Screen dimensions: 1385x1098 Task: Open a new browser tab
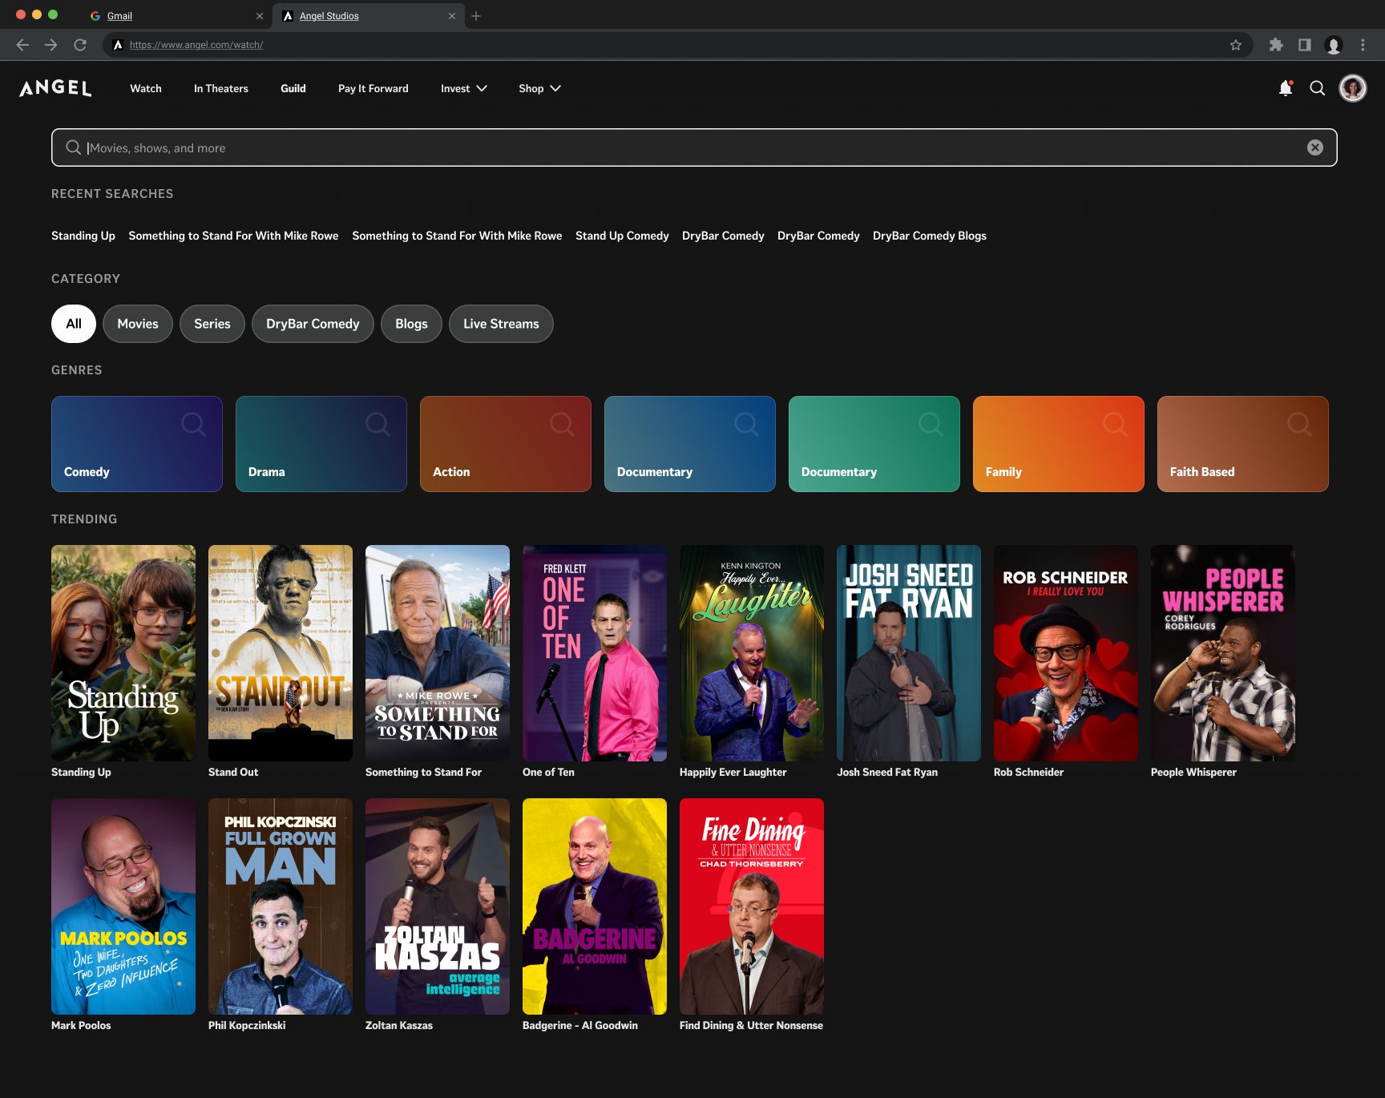click(476, 16)
